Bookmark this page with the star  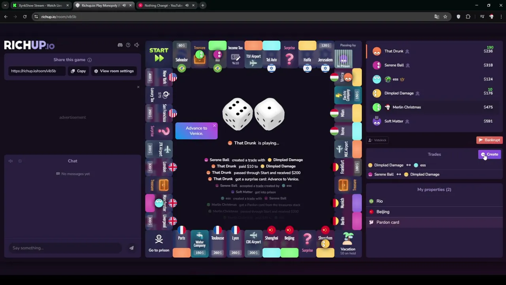click(x=445, y=17)
